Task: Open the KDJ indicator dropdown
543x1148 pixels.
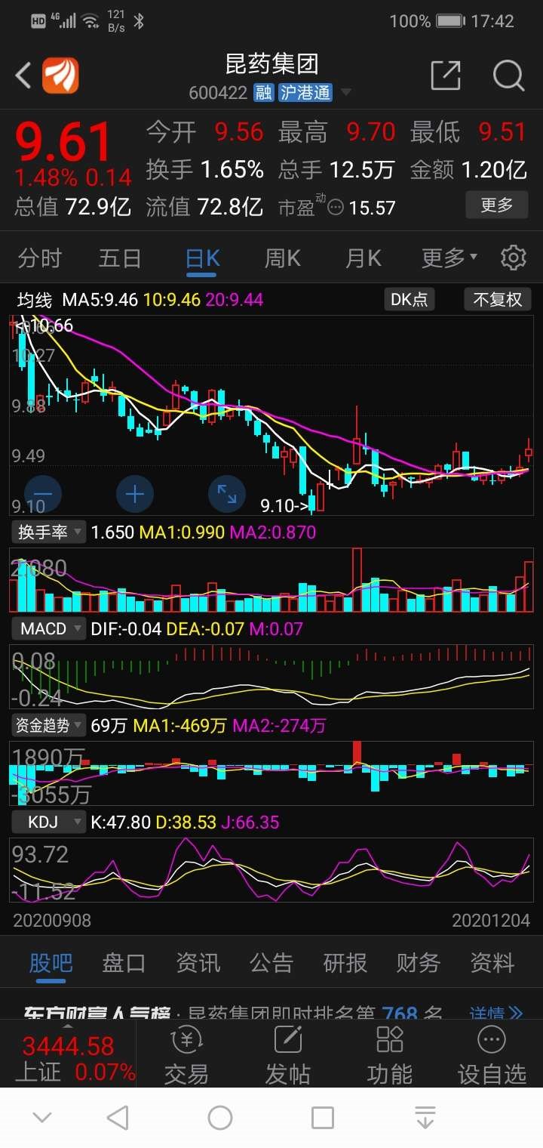Action: 48,822
